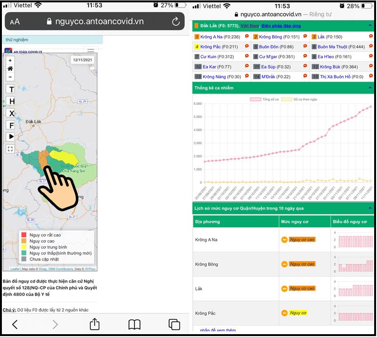Toggle the Tổng số ca chart series
The width and height of the screenshot is (377, 337).
click(264, 99)
